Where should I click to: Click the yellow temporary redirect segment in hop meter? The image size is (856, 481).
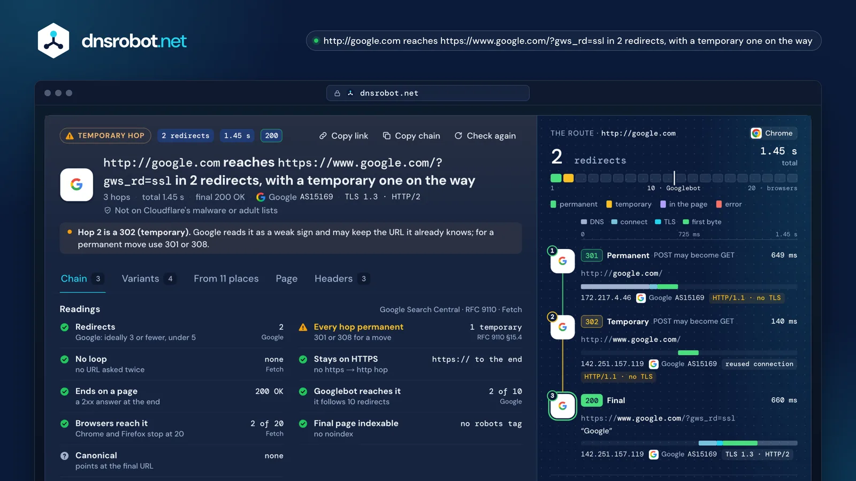568,178
